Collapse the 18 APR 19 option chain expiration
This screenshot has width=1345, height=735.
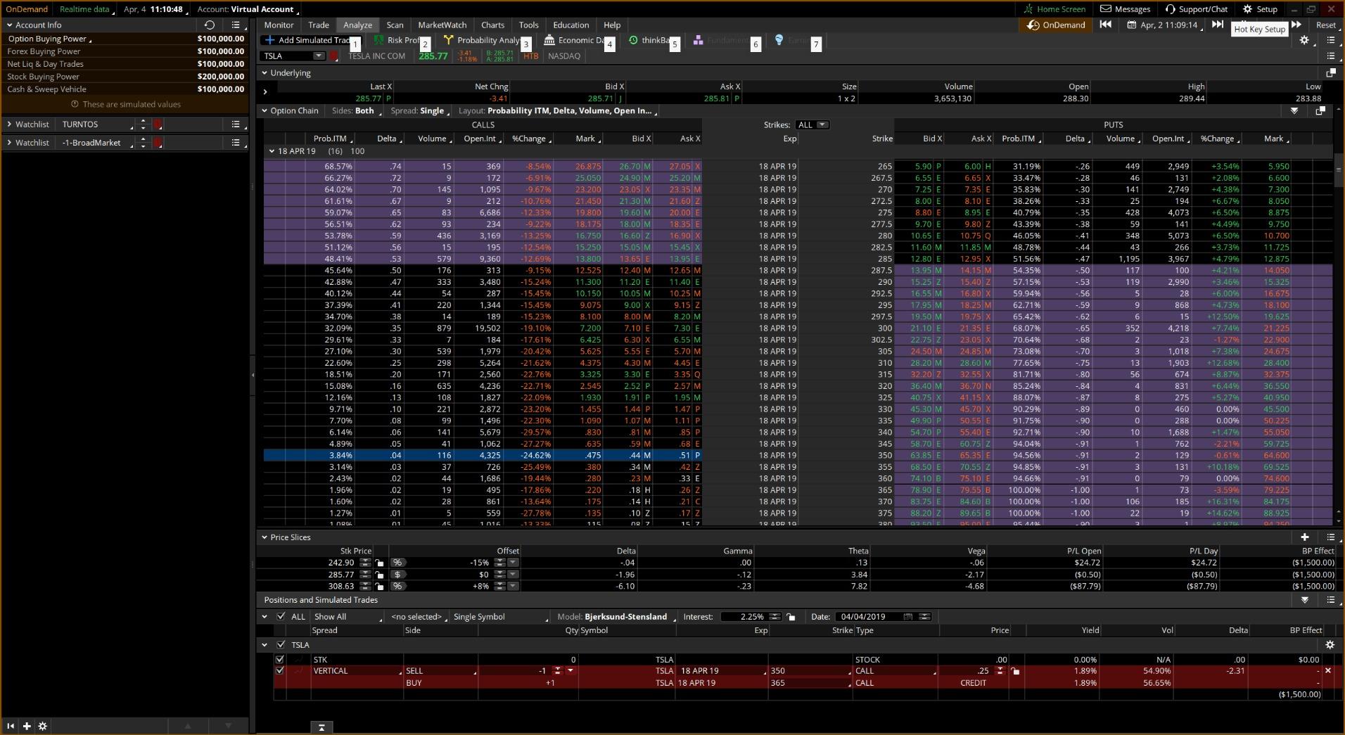click(272, 151)
